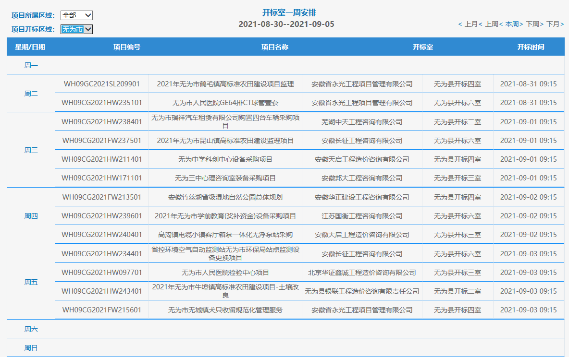Click project name 无为市瑞祥汽车租赁有限公司购置四台车辆采购项目
This screenshot has height=357, width=569.
click(225, 121)
